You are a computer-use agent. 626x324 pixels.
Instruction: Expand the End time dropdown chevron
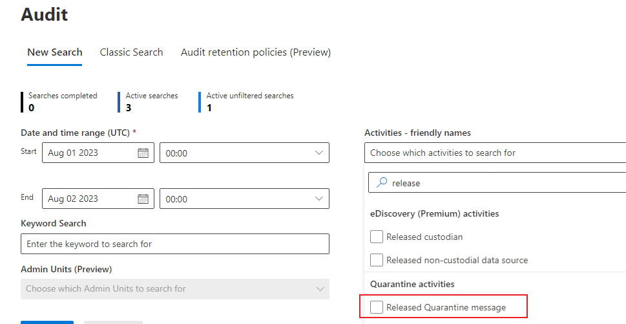(318, 199)
